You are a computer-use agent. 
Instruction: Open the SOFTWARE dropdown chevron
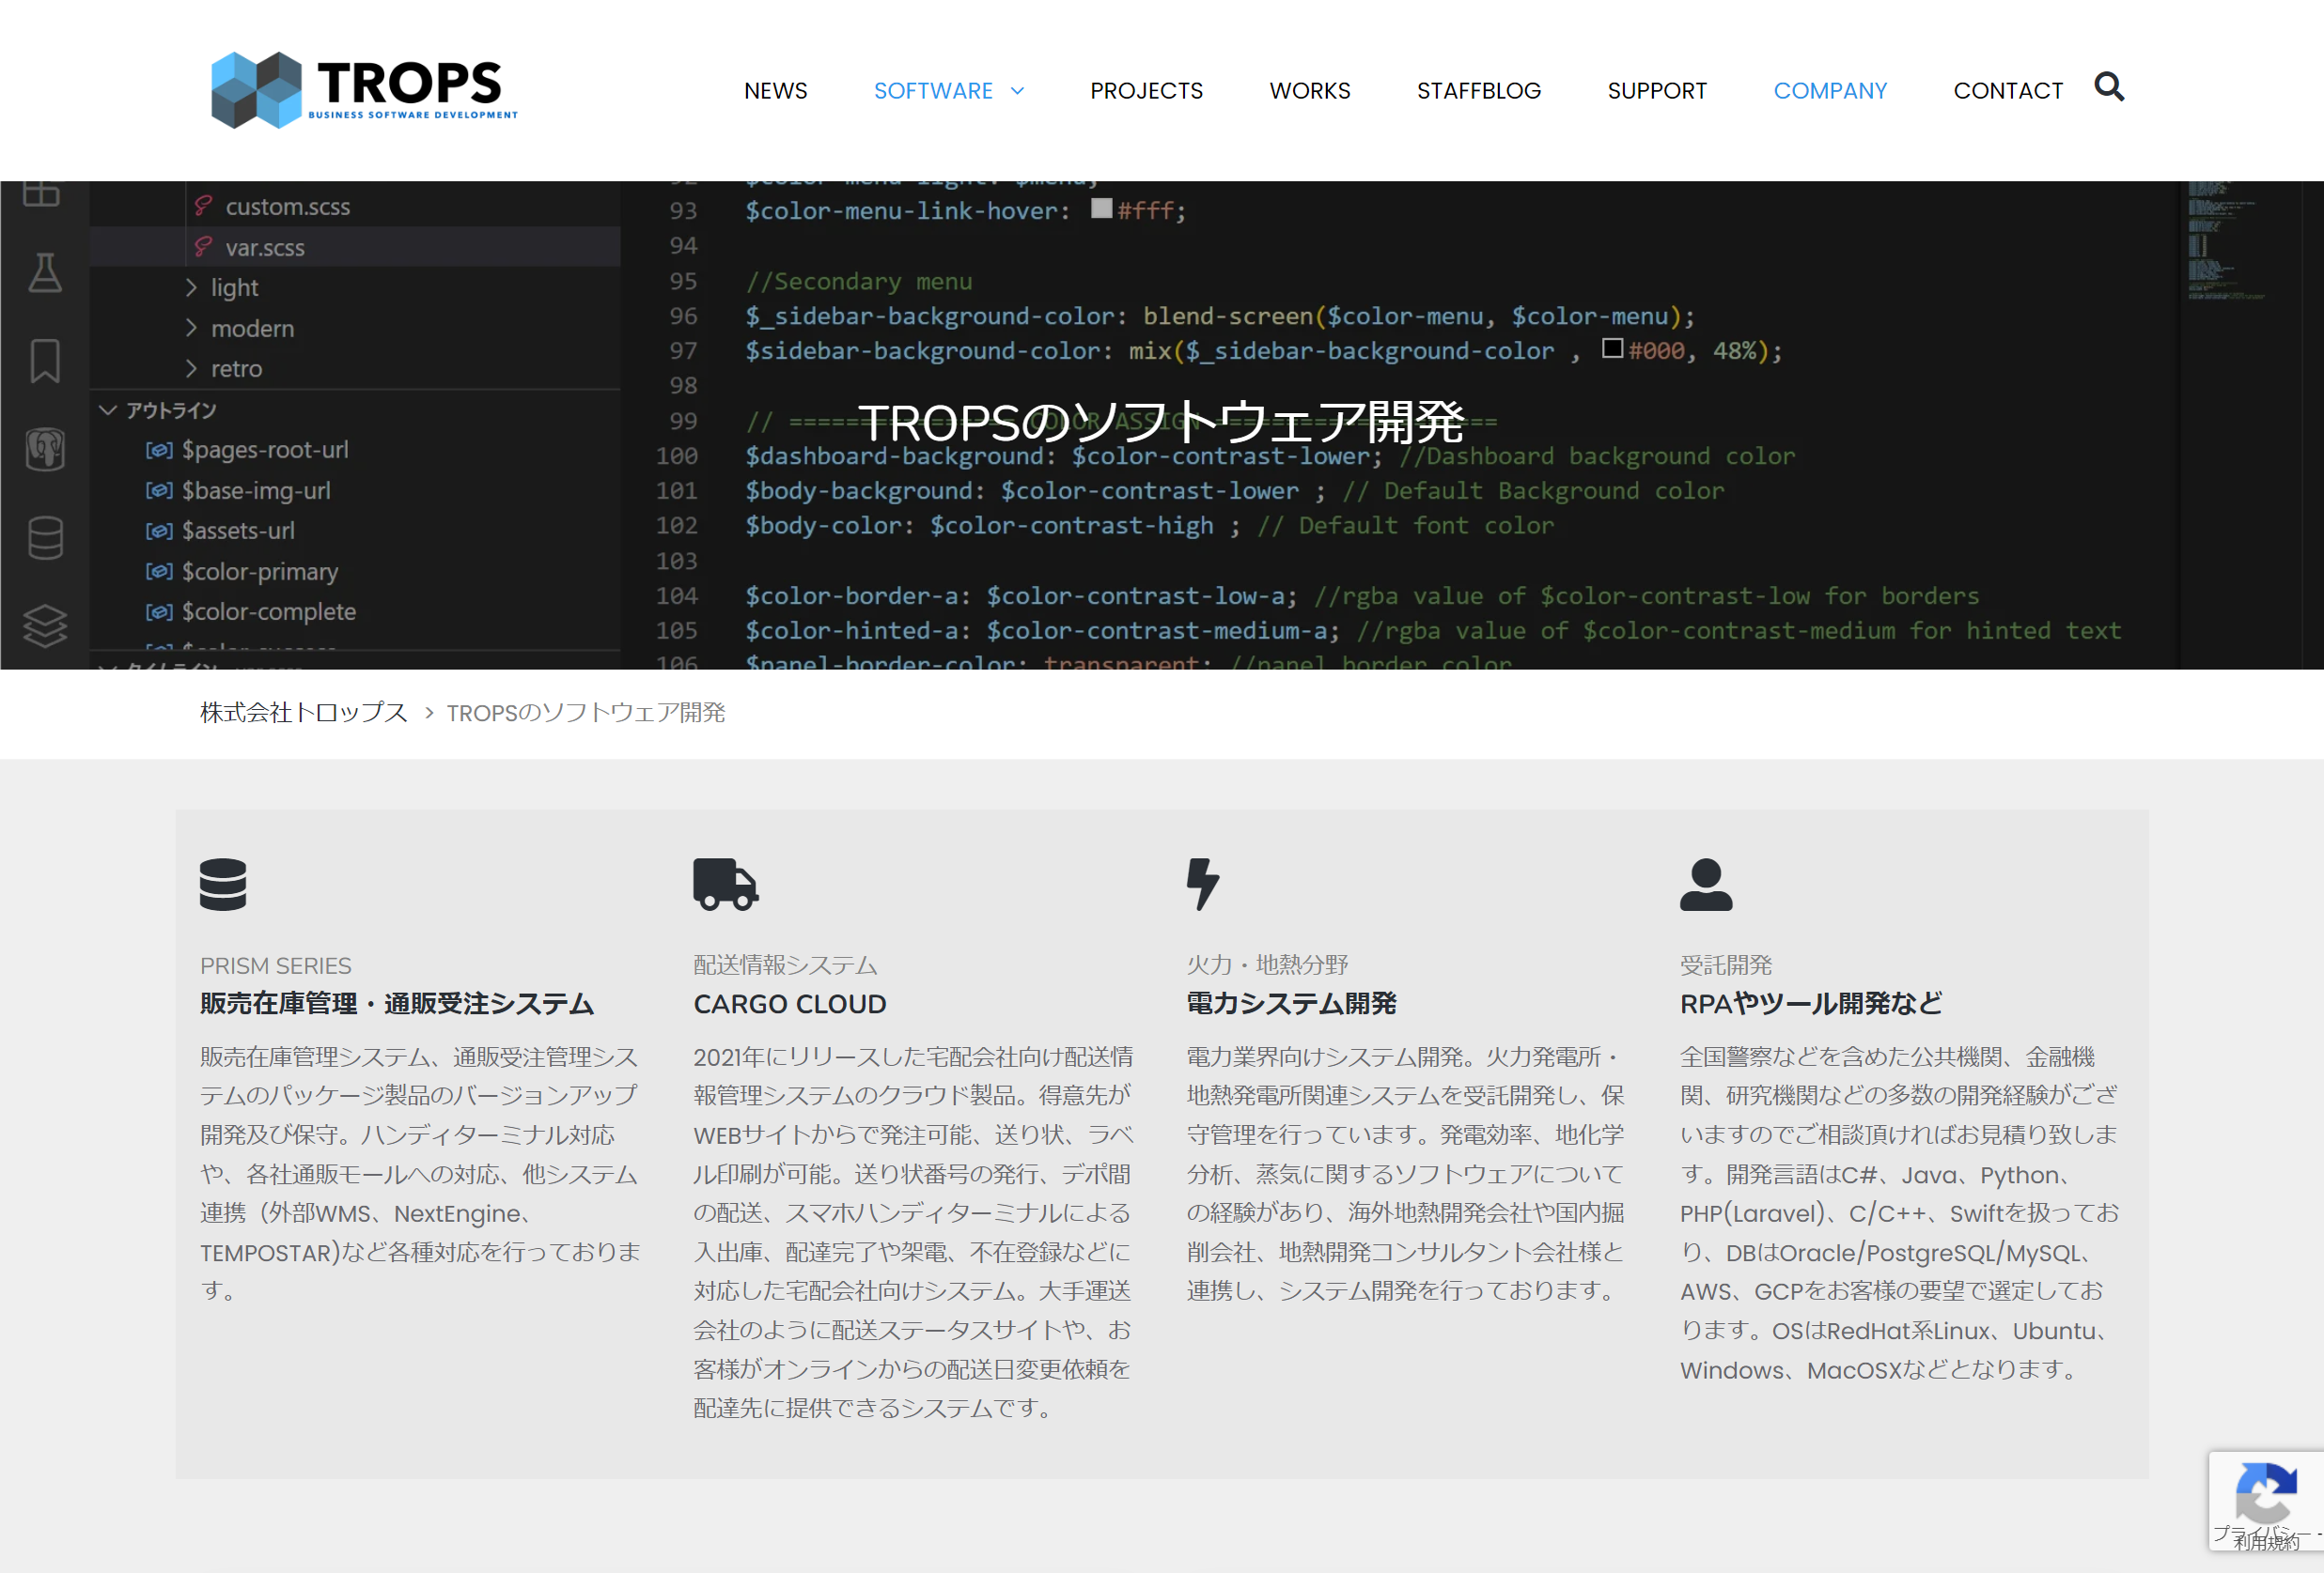tap(1017, 91)
